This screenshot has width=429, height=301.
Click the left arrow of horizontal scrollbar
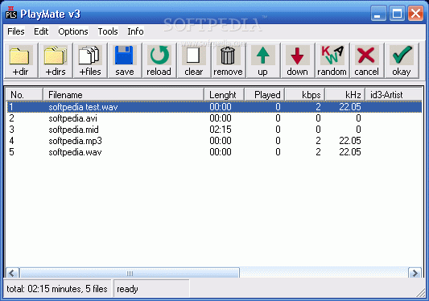tap(12, 273)
